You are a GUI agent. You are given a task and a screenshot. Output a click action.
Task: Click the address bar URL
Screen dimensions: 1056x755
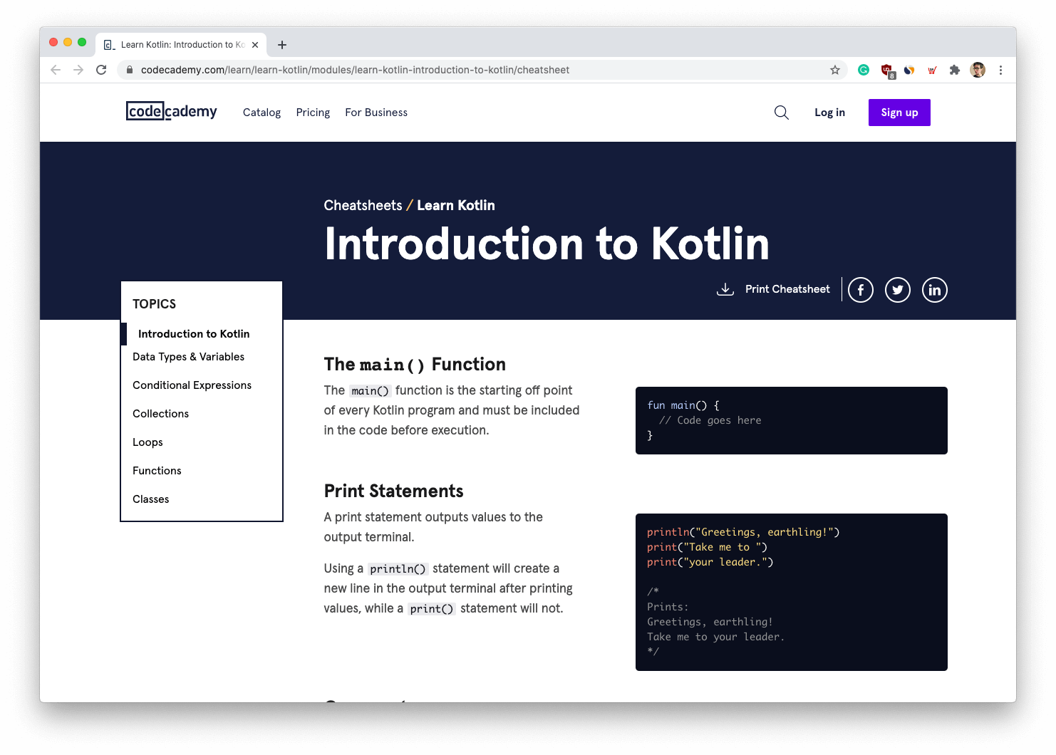click(x=355, y=70)
